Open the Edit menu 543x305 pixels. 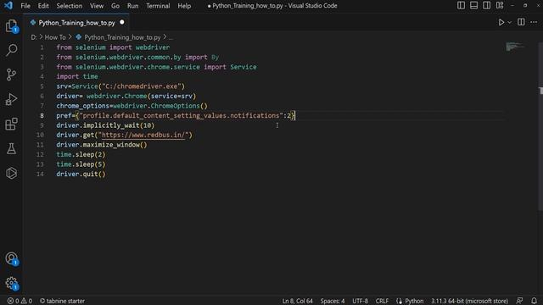click(43, 6)
